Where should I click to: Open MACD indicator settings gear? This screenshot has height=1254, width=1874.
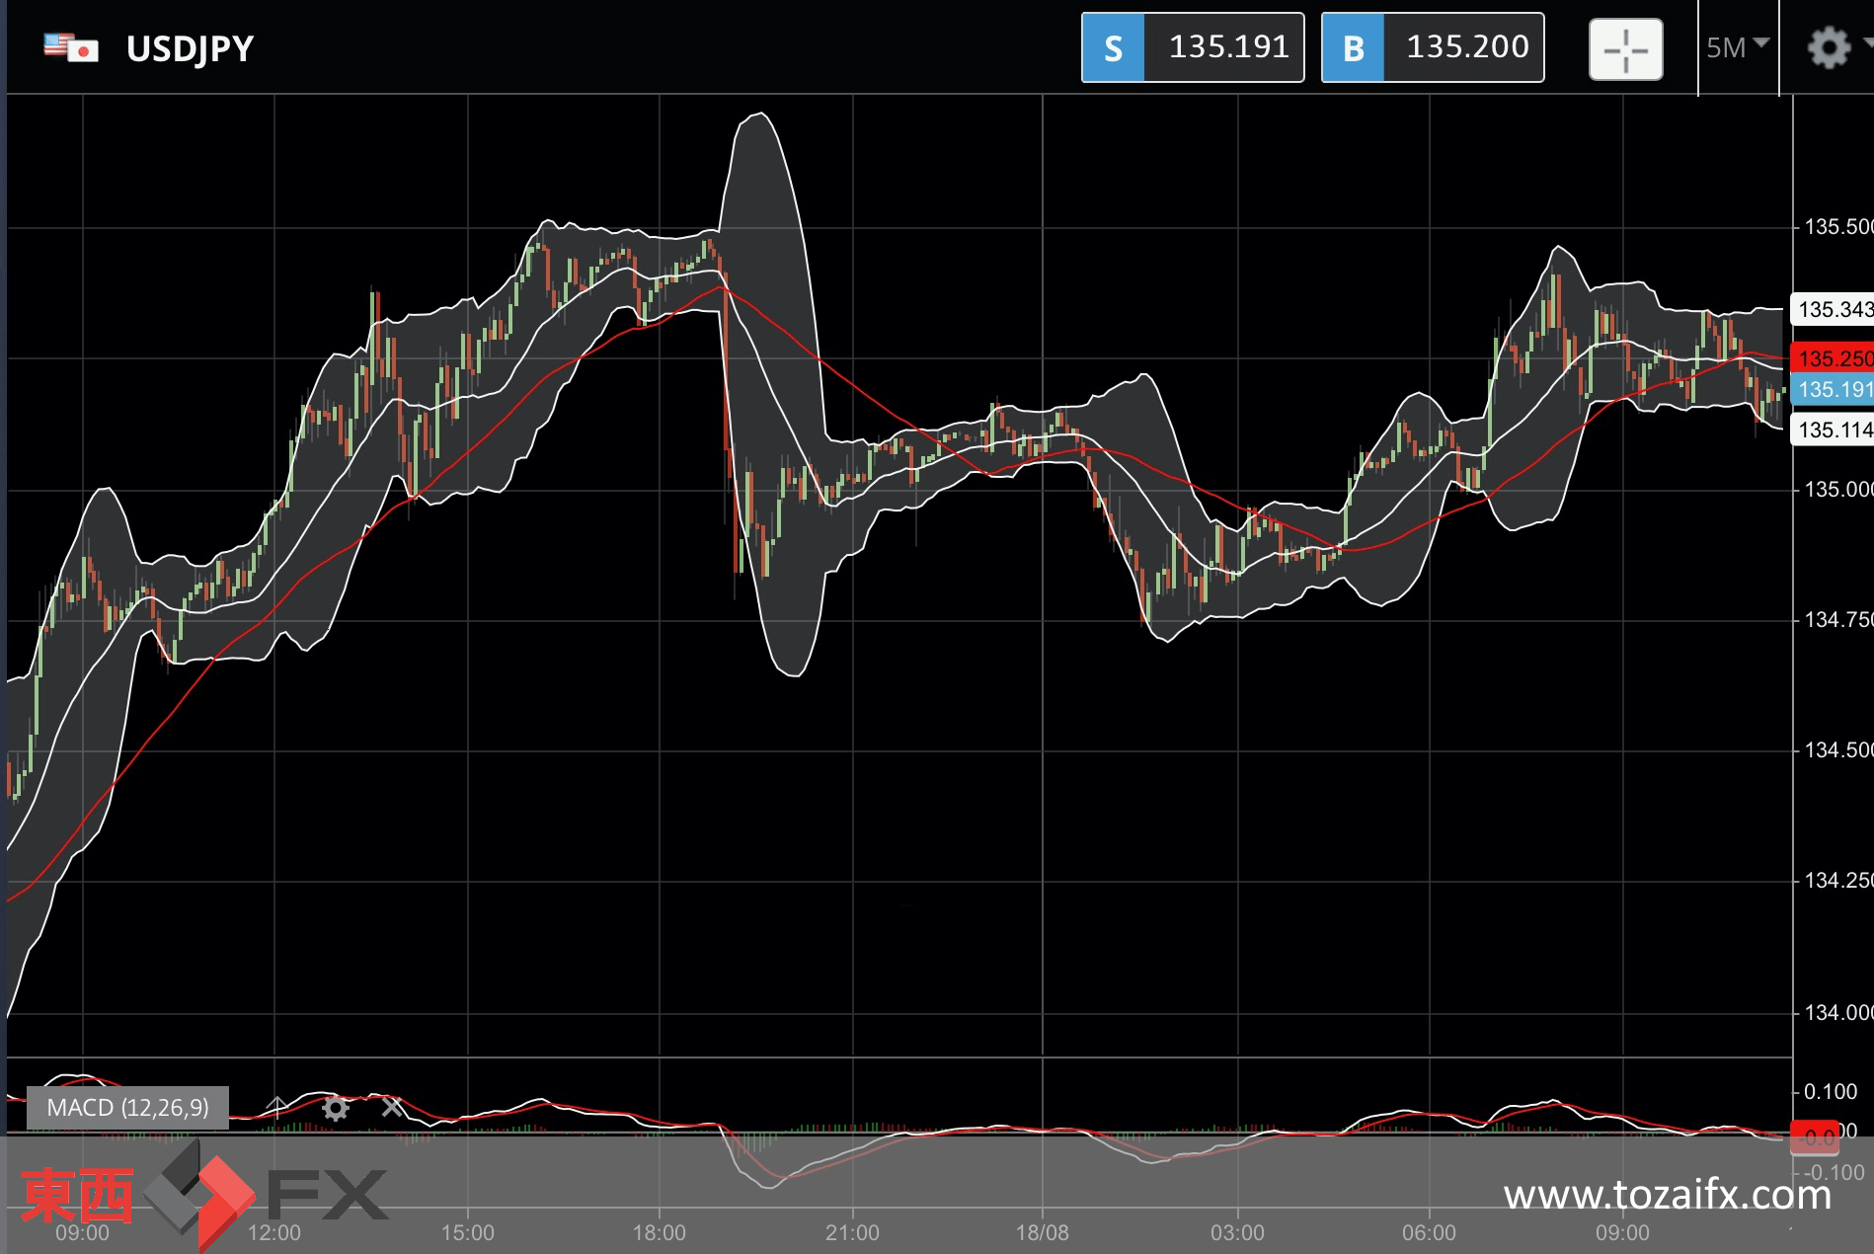[336, 1108]
